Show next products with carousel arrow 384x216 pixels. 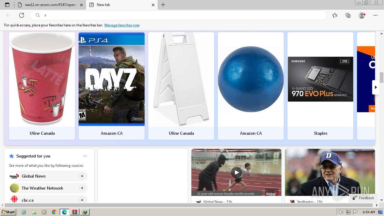click(375, 87)
